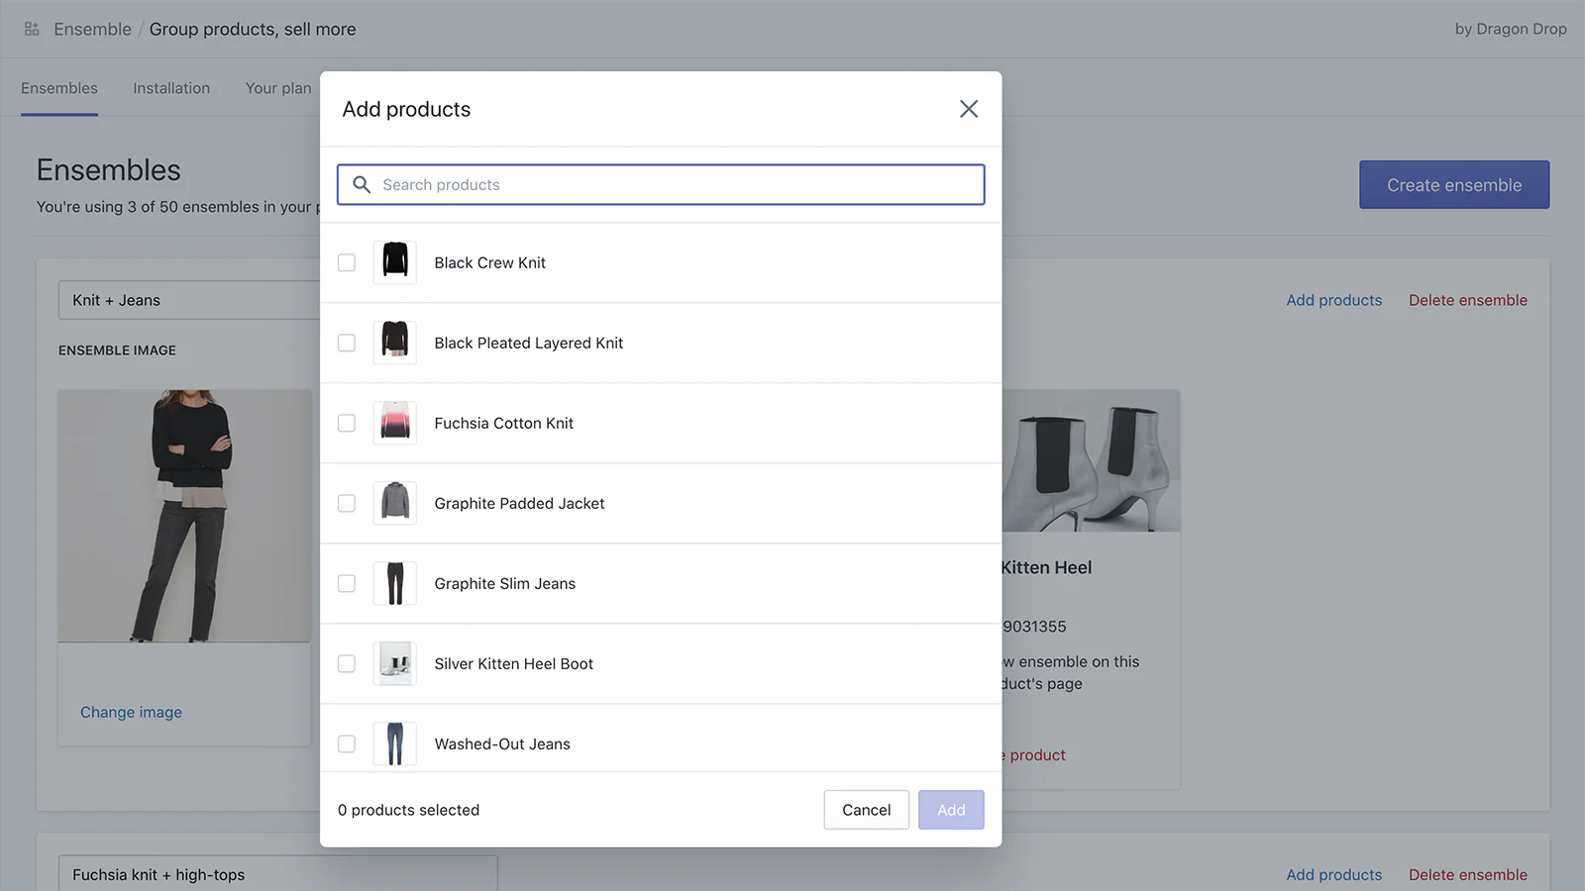
Task: Click the Black Crew Knit label
Action: point(489,262)
